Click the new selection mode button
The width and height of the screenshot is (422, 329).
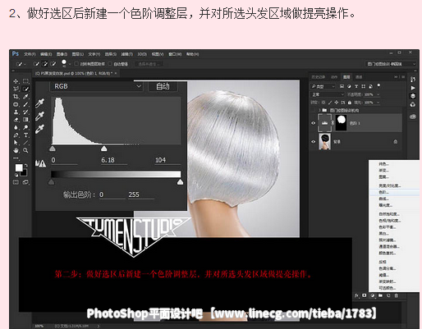click(x=36, y=64)
